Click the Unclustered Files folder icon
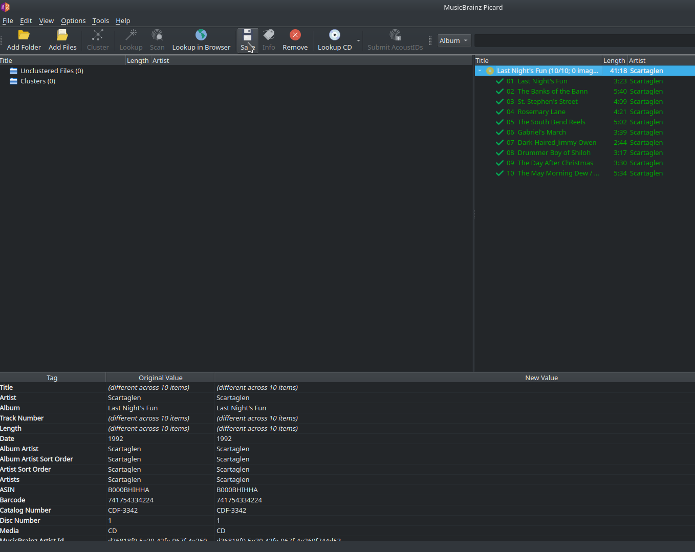Screen dimensions: 695x552 (14, 71)
